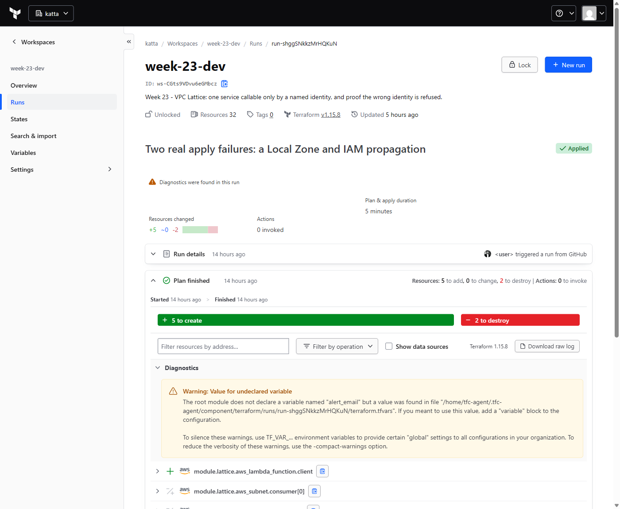Copy the aws_lambda_function.client address icon

click(322, 471)
